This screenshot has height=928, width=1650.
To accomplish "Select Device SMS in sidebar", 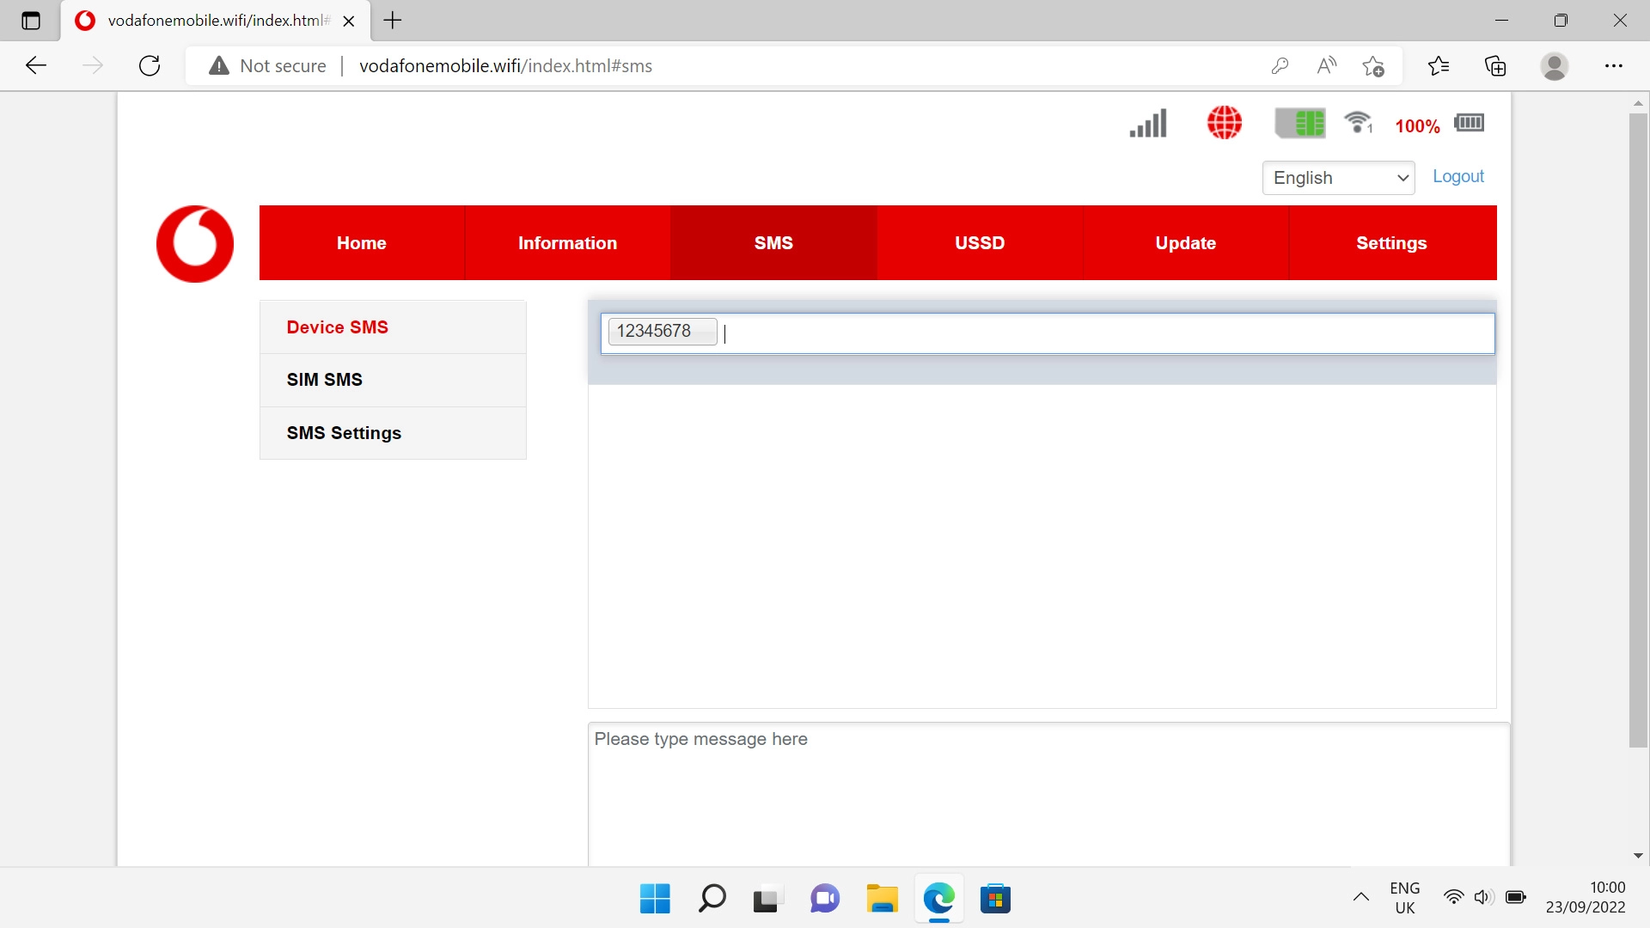I will 393,327.
